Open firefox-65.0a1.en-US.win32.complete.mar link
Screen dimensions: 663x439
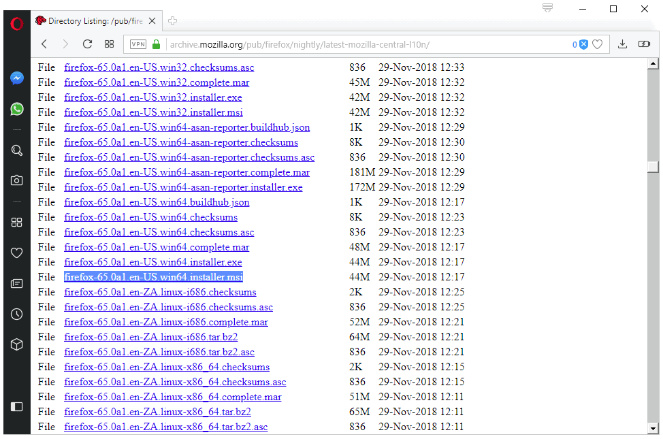tap(157, 82)
